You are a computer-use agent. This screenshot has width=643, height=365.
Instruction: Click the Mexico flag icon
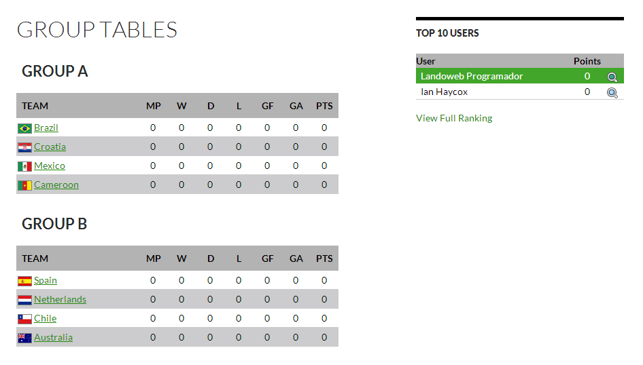click(24, 166)
